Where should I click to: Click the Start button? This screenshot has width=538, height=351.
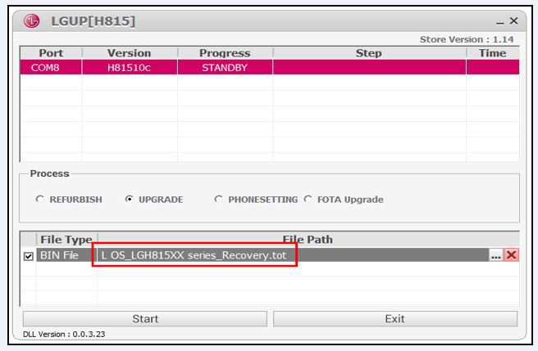[145, 319]
